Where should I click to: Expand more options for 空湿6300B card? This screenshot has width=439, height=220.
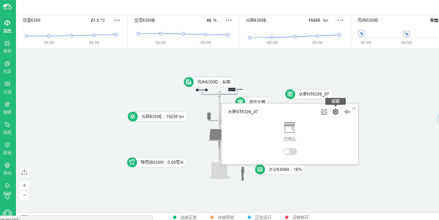229,20
